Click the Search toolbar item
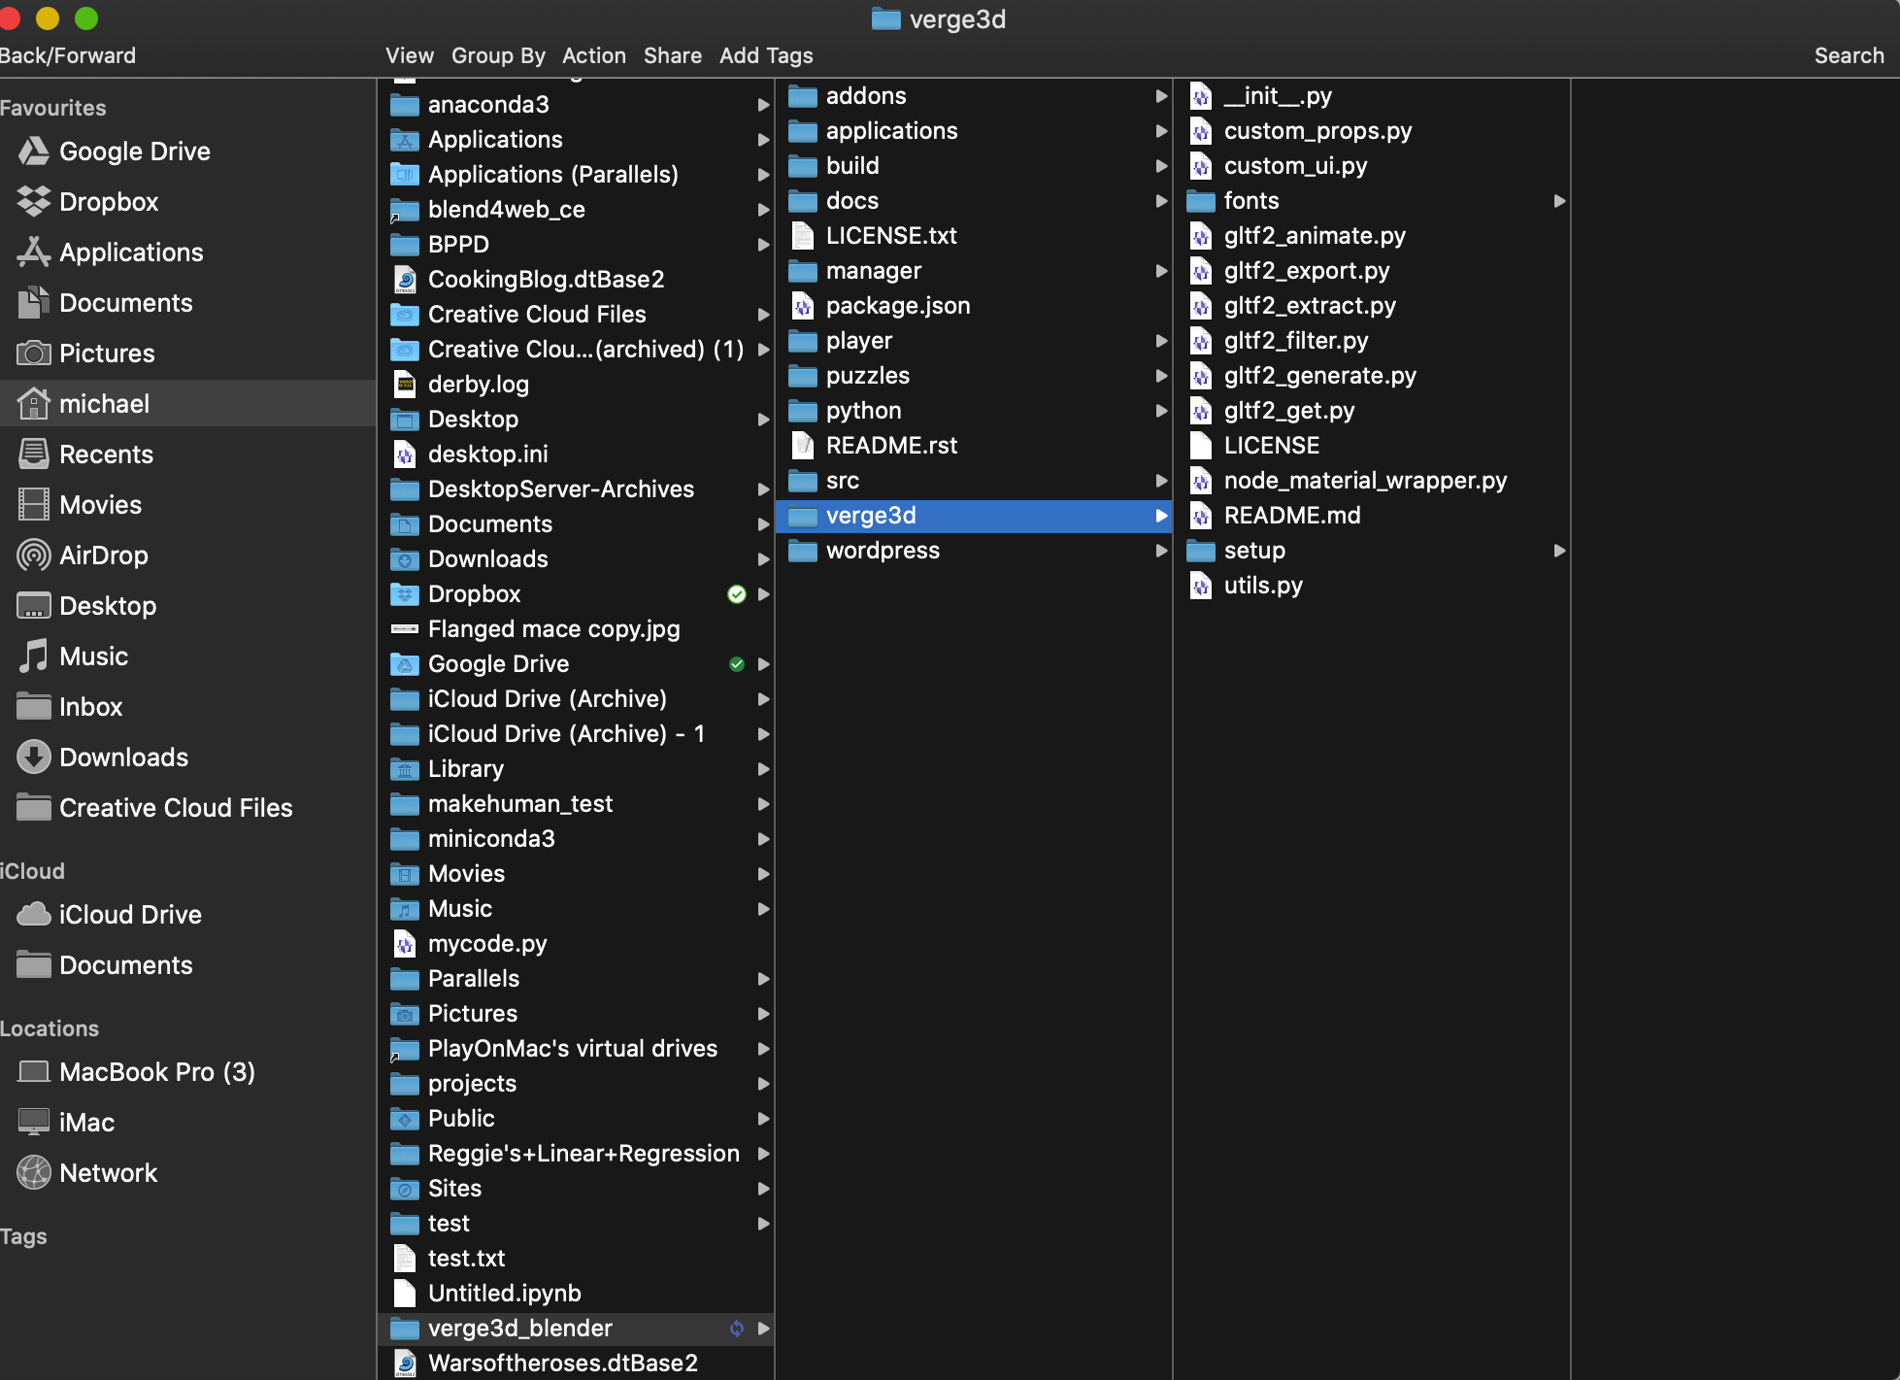The height and width of the screenshot is (1380, 1900). (x=1849, y=55)
